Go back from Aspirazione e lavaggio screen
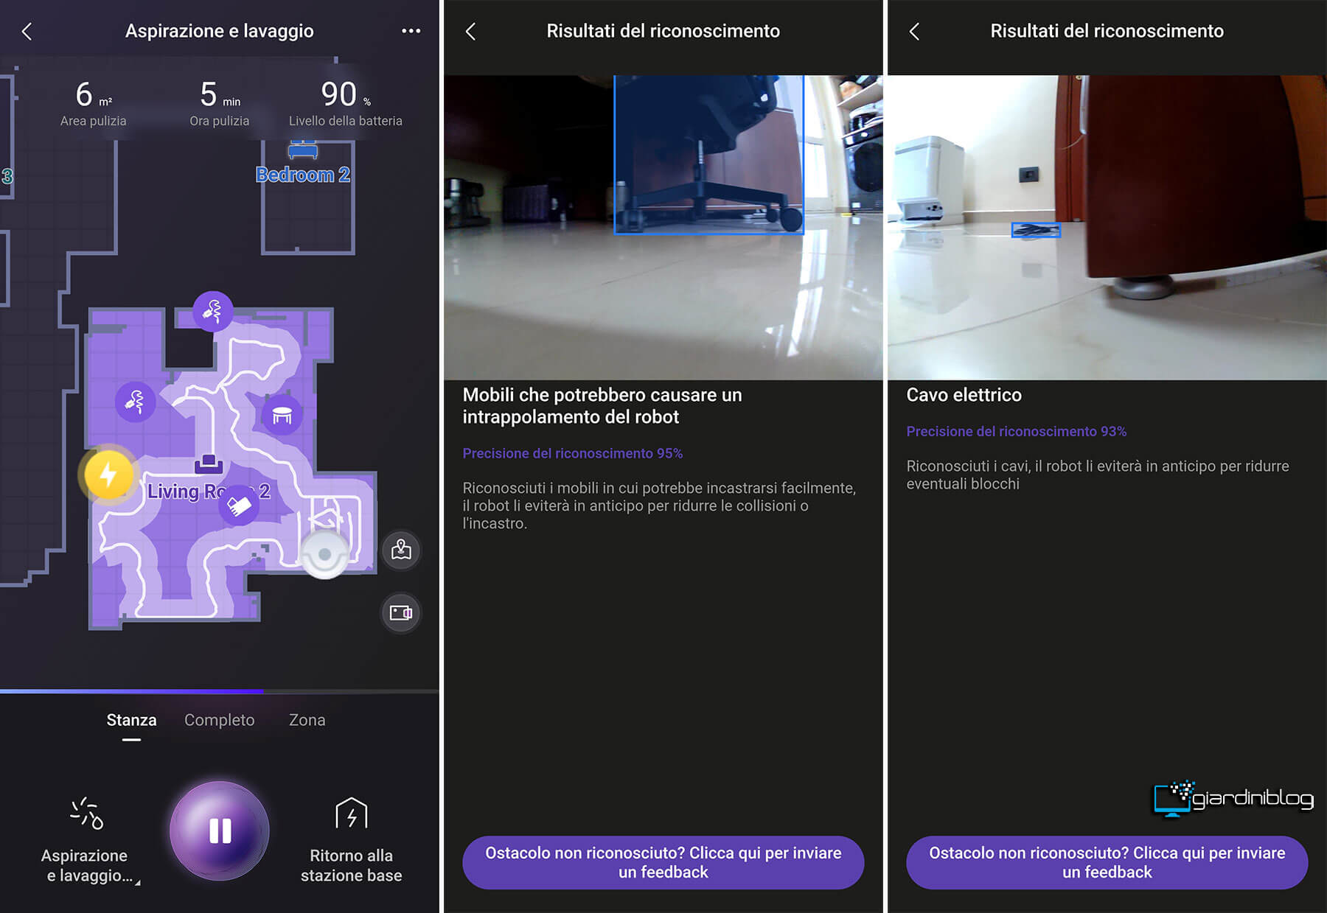Screen dimensions: 1327x913 [27, 31]
